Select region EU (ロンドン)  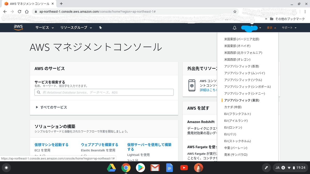tap(233, 127)
